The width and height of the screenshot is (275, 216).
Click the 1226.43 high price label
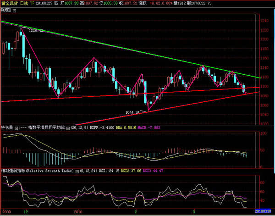[36, 31]
